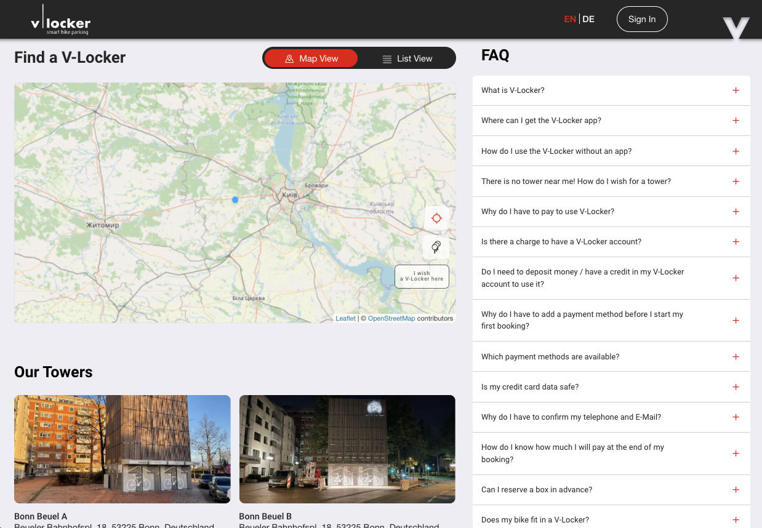
Task: Select EN as the language
Action: [570, 19]
